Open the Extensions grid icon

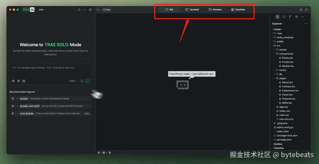[x=296, y=17]
